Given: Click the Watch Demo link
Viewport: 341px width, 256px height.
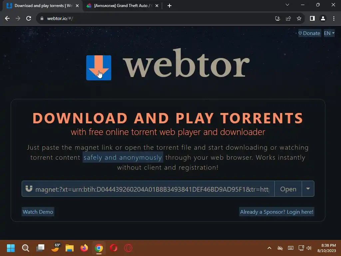Looking at the screenshot, I should click(38, 212).
